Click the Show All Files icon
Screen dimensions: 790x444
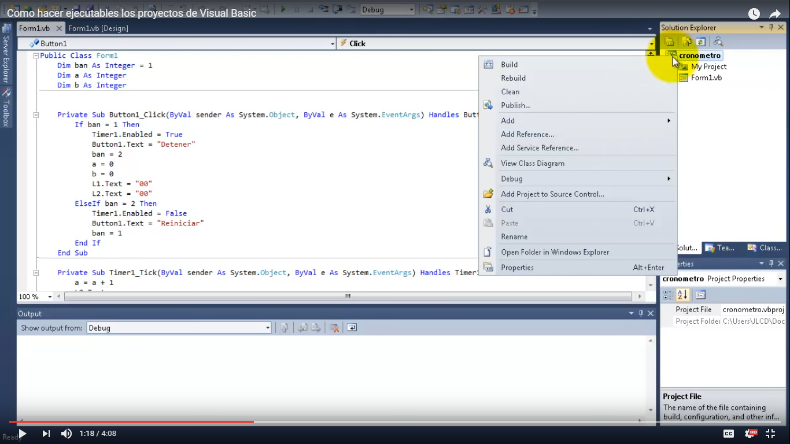686,42
